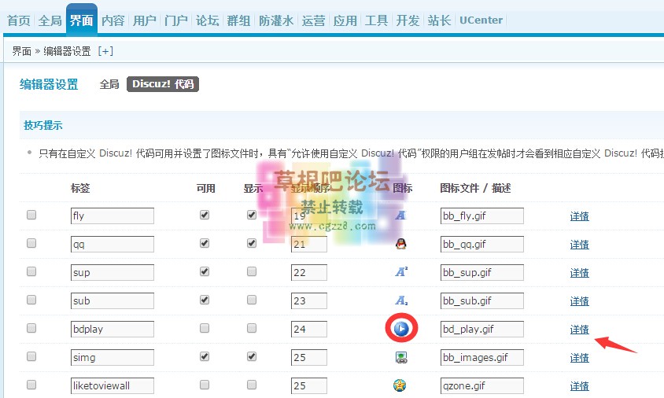Click the simg image icon

(x=401, y=357)
